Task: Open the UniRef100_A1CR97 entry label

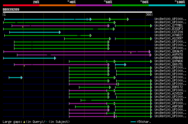Action: coord(169,38)
